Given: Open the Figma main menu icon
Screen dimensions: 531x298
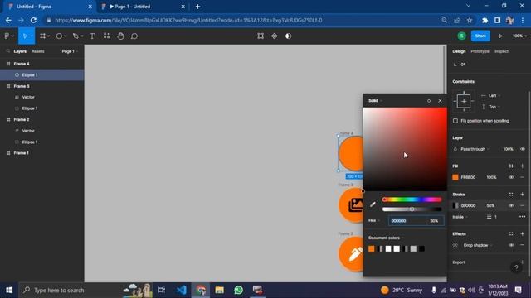Looking at the screenshot, I should 7,36.
